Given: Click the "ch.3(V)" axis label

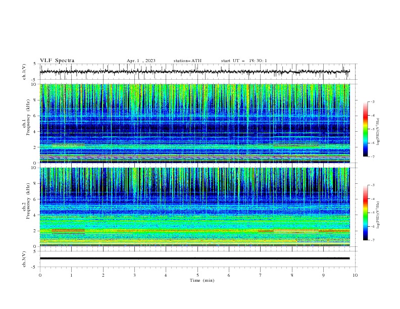Looking at the screenshot, I should (24, 259).
